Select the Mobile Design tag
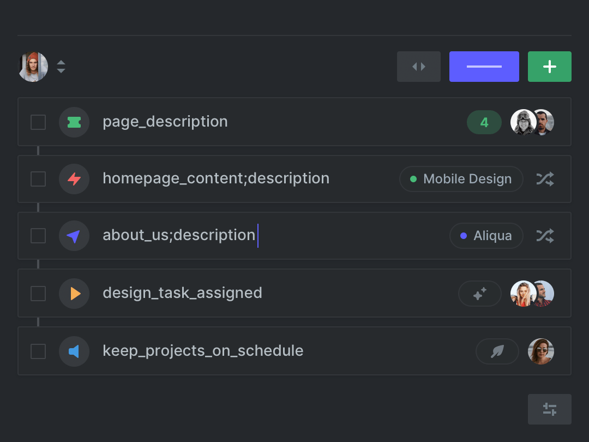This screenshot has width=589, height=442. (461, 178)
